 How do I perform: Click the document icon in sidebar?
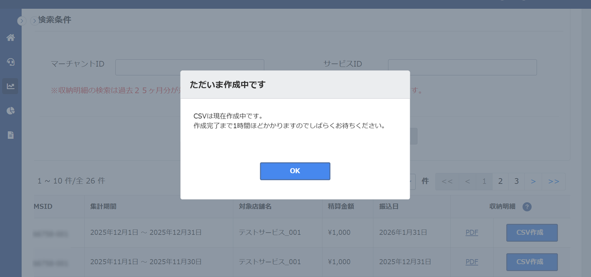[11, 135]
